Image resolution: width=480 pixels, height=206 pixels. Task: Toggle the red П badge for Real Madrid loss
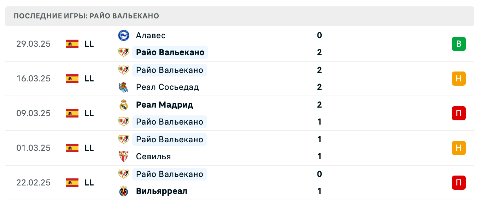[458, 113]
